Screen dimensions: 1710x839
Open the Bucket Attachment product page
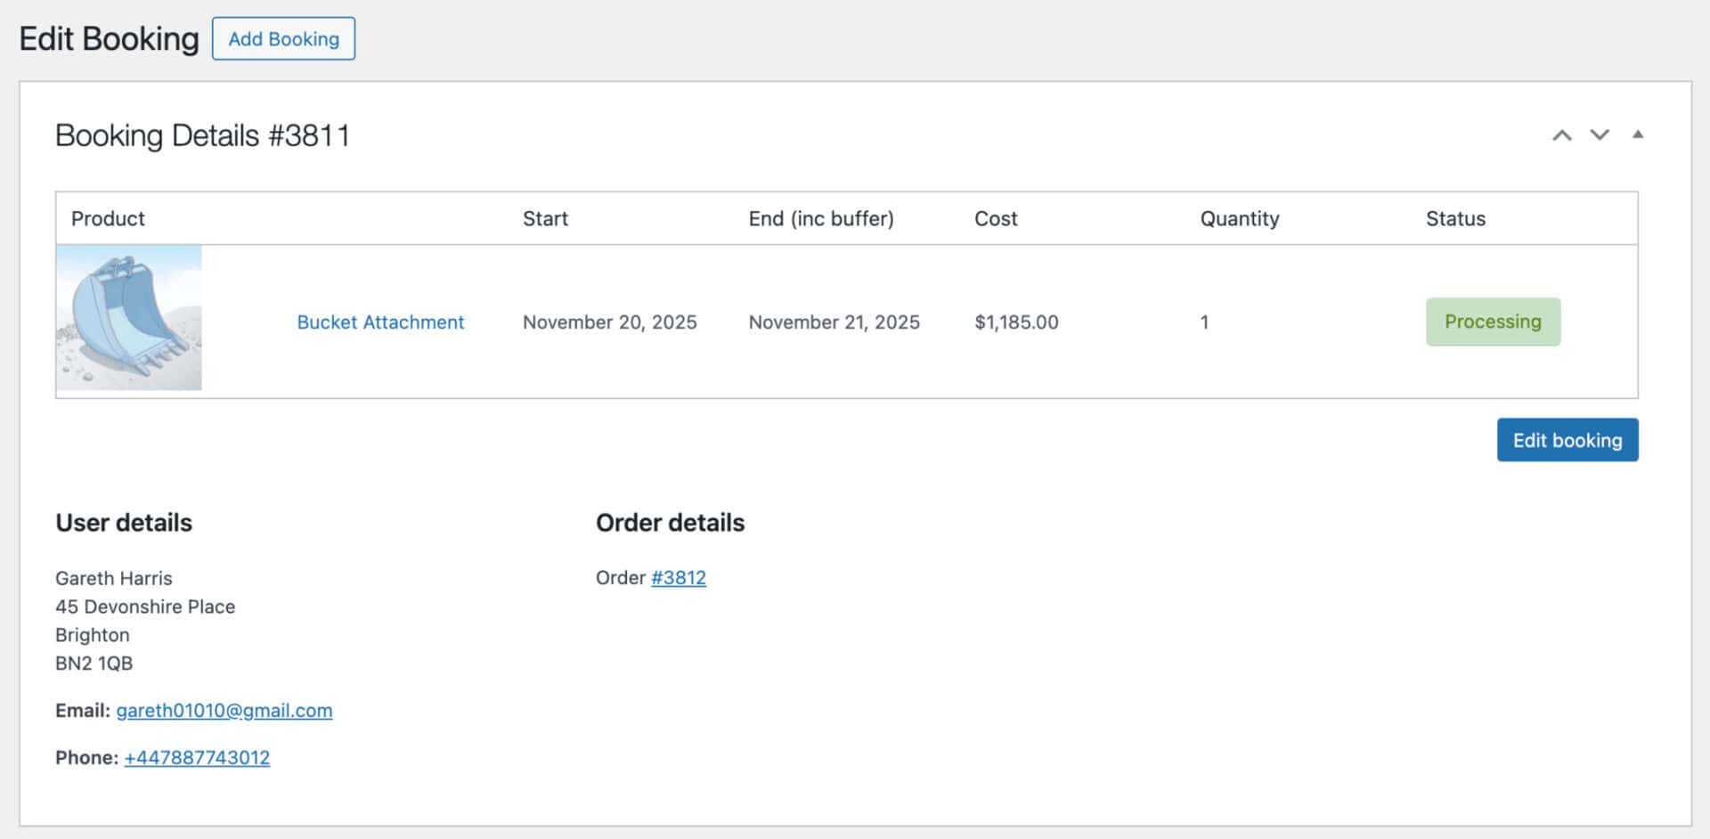(380, 322)
